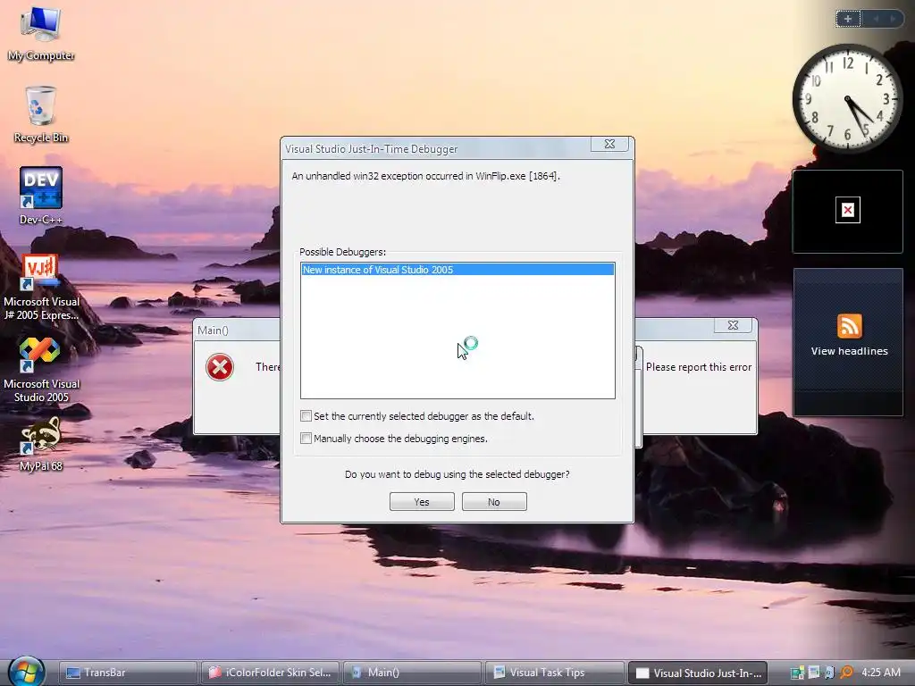This screenshot has height=686, width=915.
Task: Click the sidebar previous gadgets arrow
Action: pos(876,19)
